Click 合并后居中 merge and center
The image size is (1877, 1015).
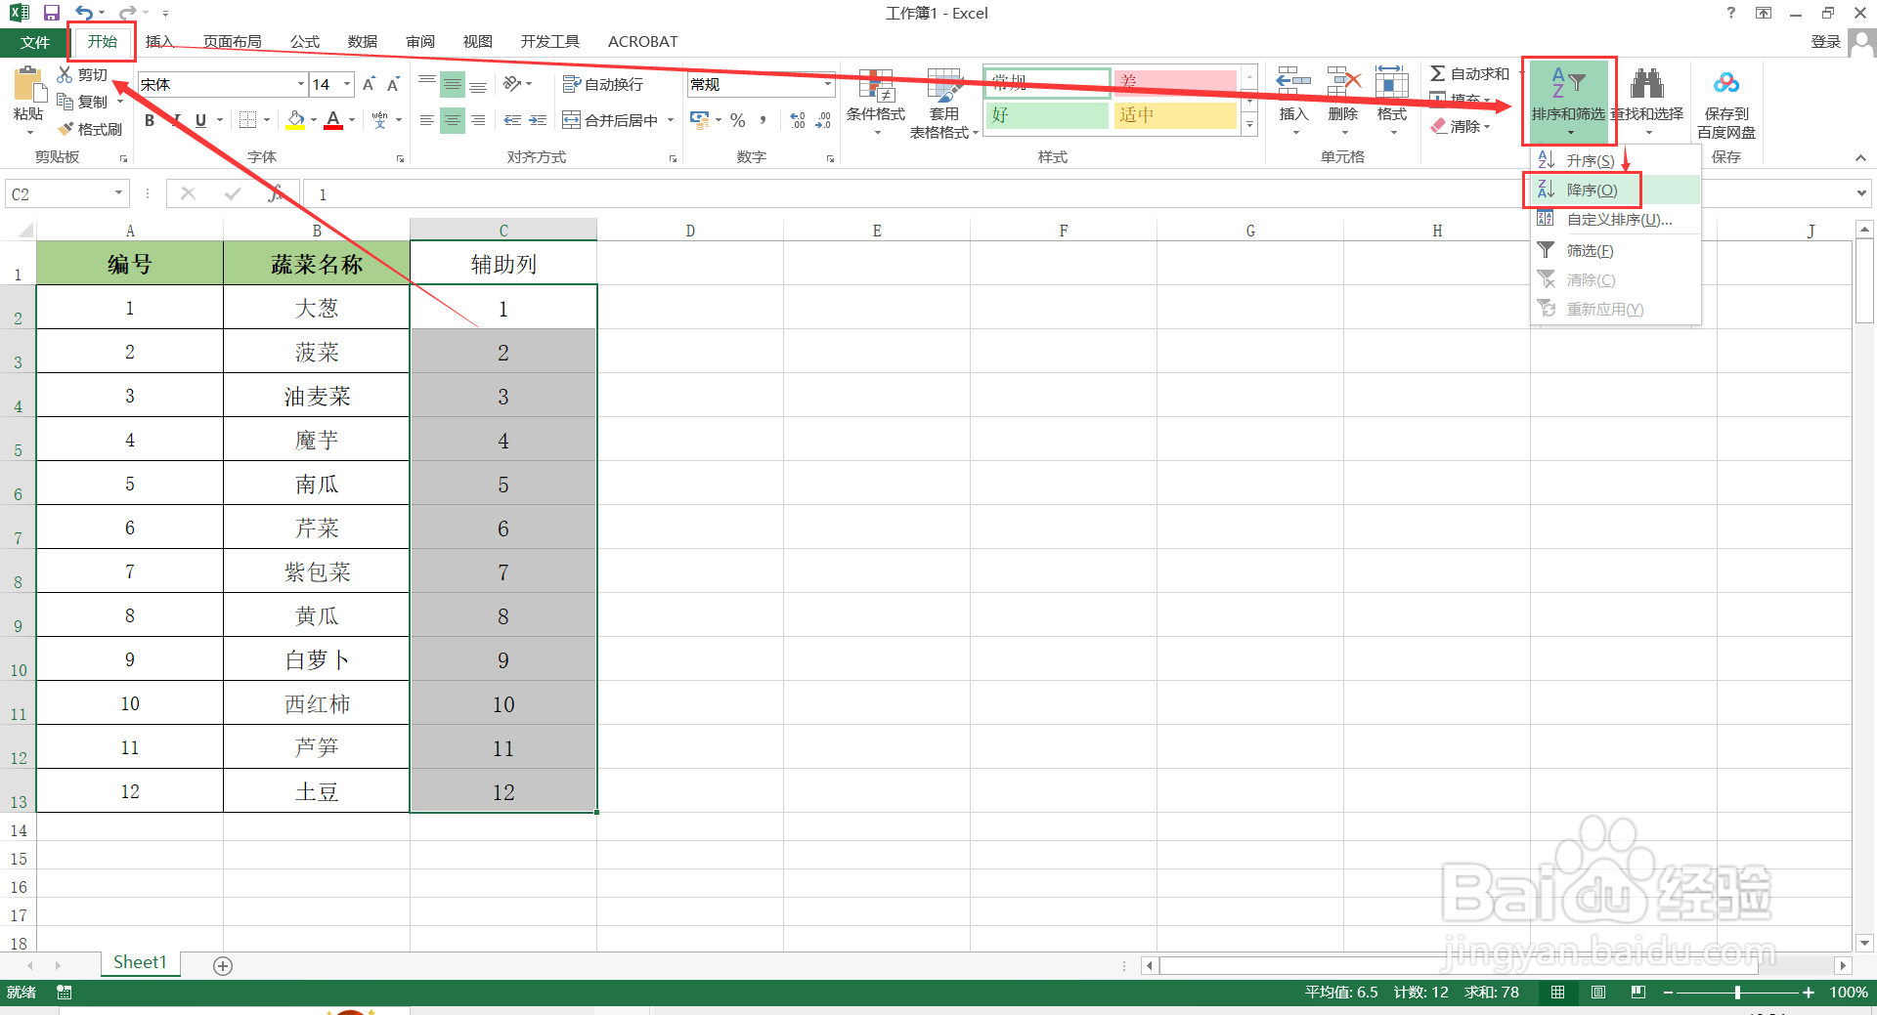click(611, 120)
